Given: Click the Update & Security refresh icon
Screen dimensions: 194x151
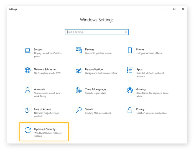Looking at the screenshot, I should point(28,130).
